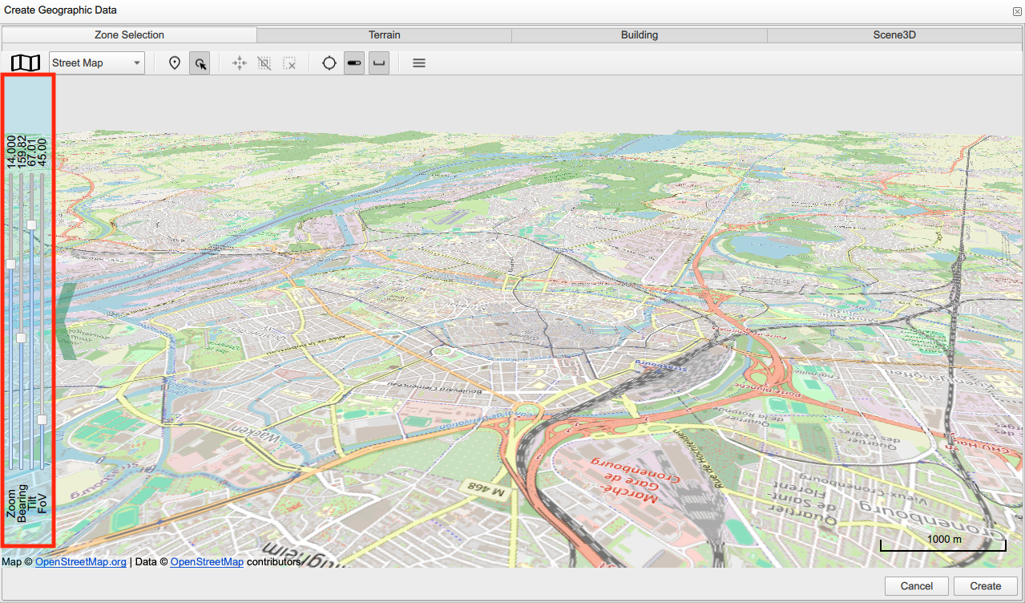1025x603 pixels.
Task: Follow the OpenStreetMap.org link
Action: [x=80, y=562]
